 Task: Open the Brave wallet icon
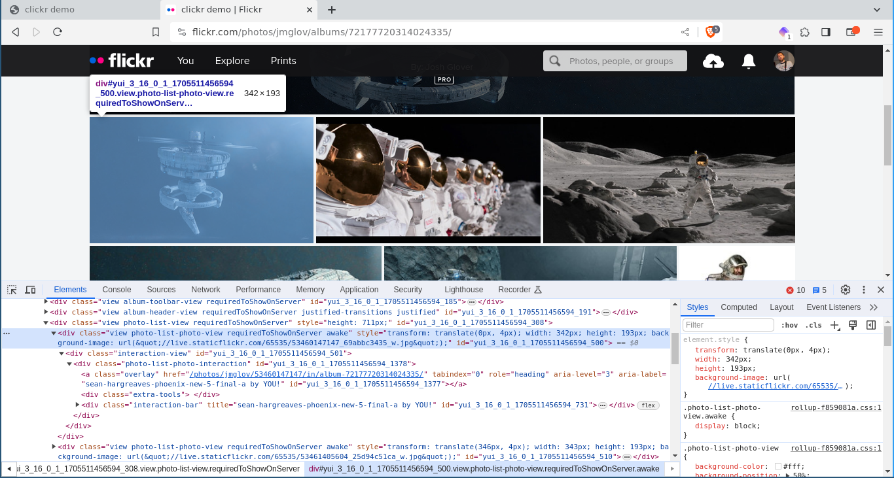click(851, 32)
